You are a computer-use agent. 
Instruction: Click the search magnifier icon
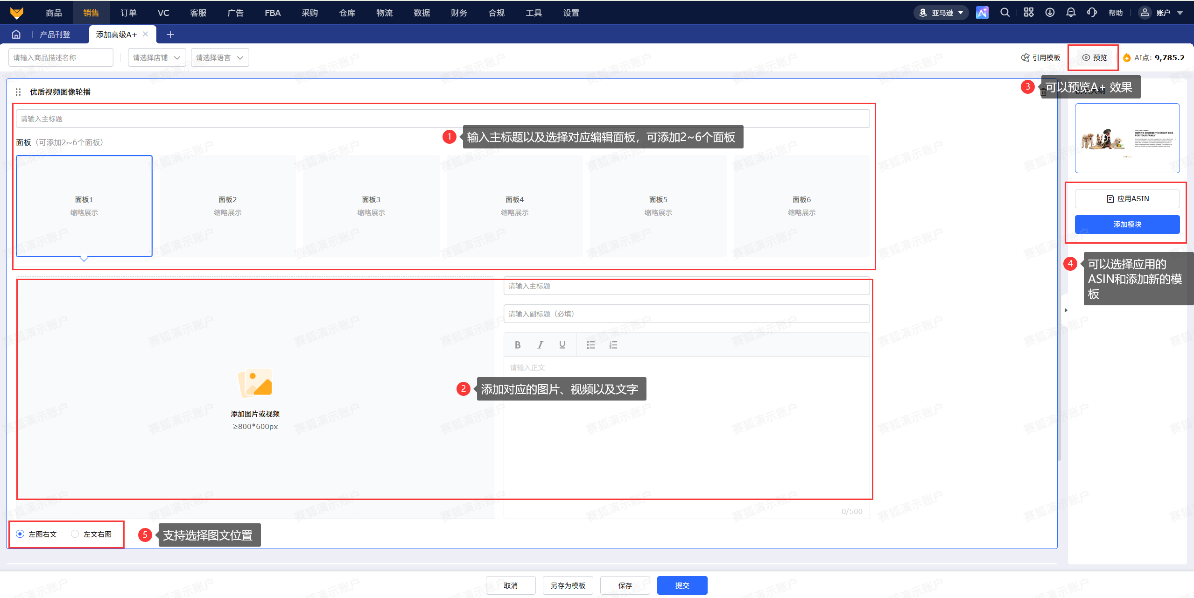[1005, 13]
